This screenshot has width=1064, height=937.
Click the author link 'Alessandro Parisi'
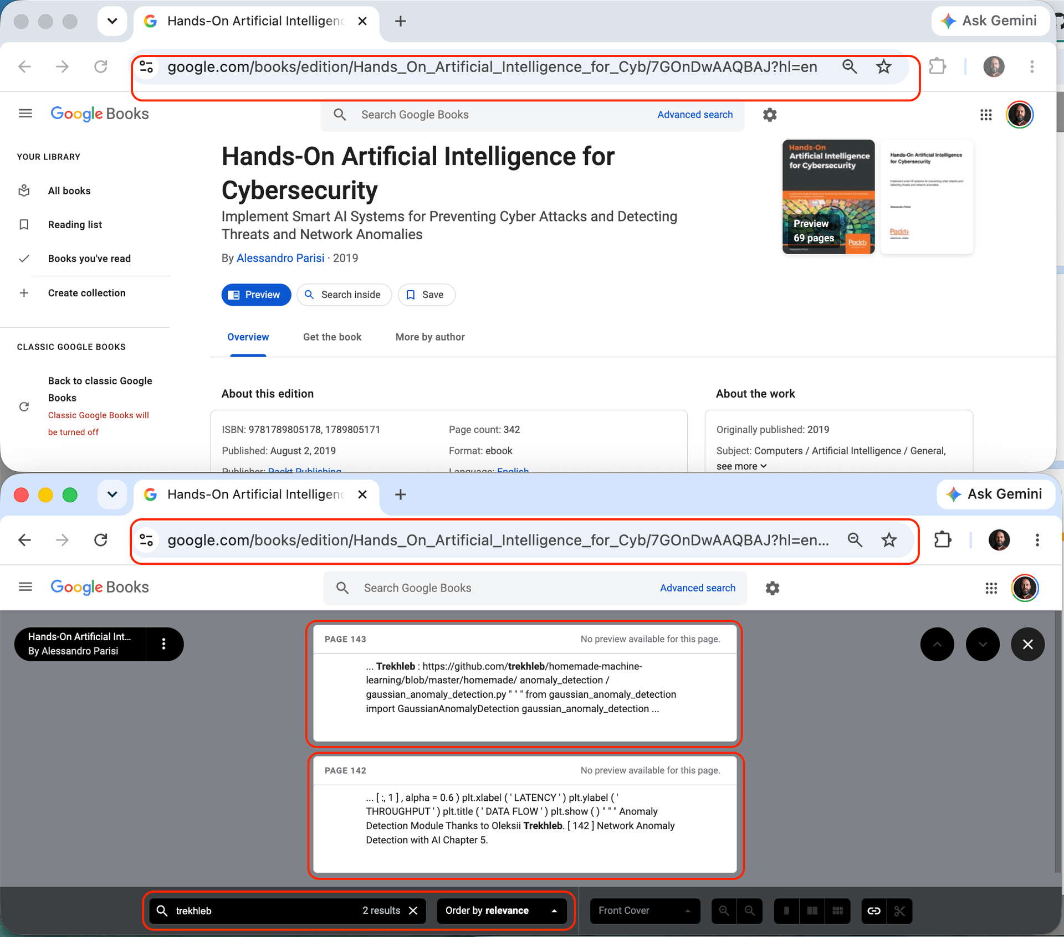280,258
